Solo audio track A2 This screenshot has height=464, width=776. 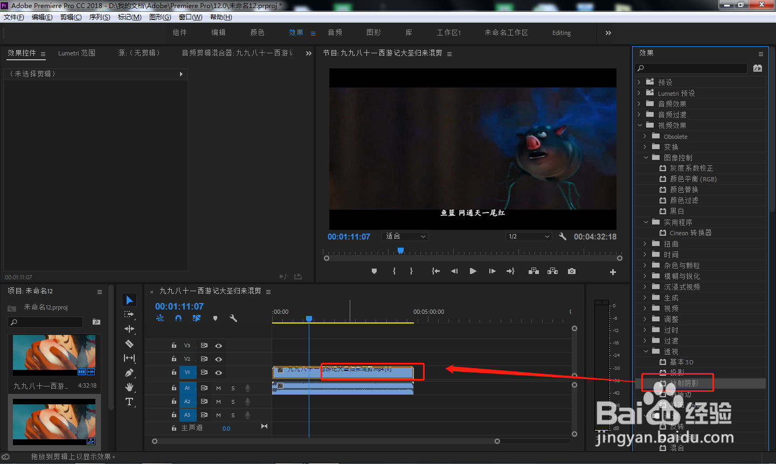pos(233,402)
